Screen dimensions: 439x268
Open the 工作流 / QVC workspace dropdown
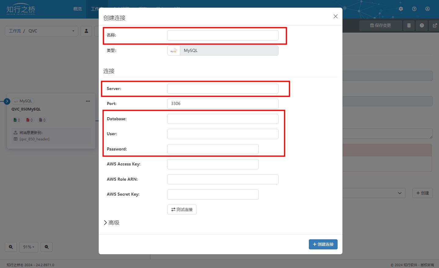click(x=42, y=31)
